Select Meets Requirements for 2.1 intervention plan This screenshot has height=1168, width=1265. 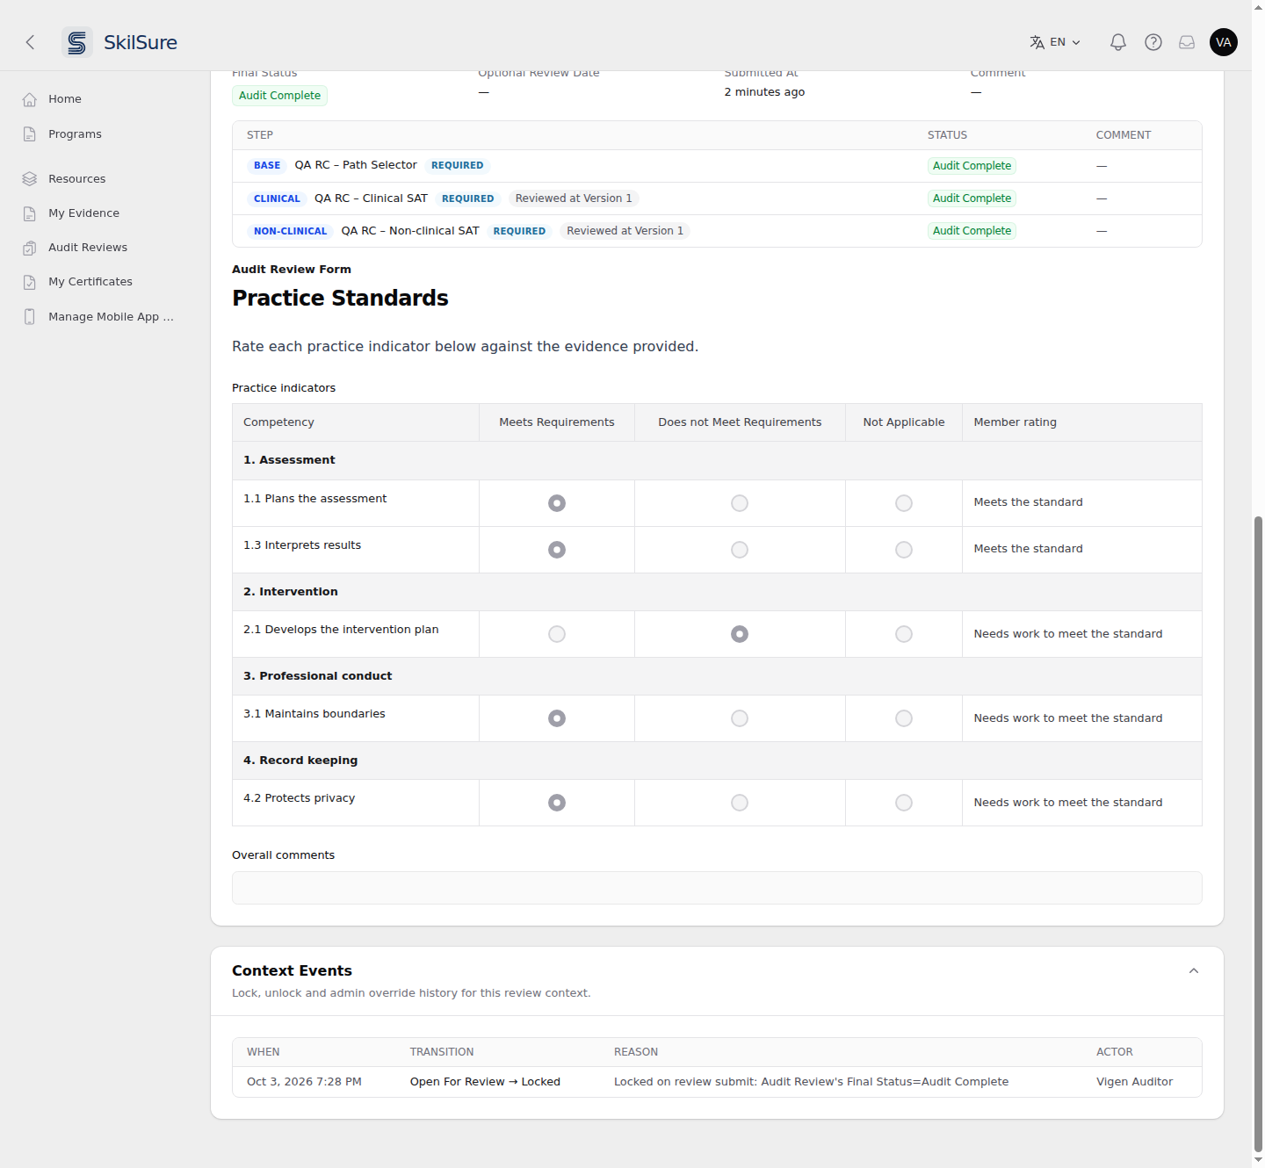coord(557,634)
